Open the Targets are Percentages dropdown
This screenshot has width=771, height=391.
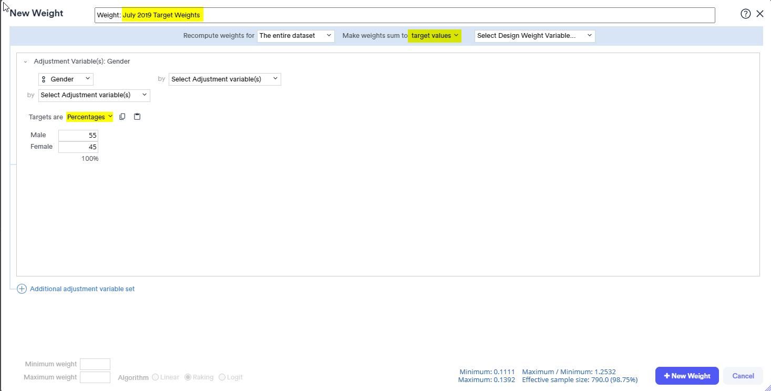[90, 117]
